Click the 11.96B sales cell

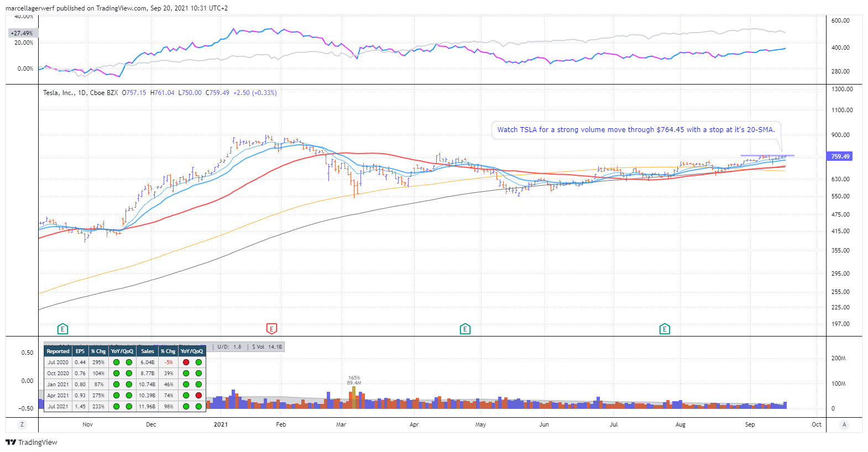148,407
